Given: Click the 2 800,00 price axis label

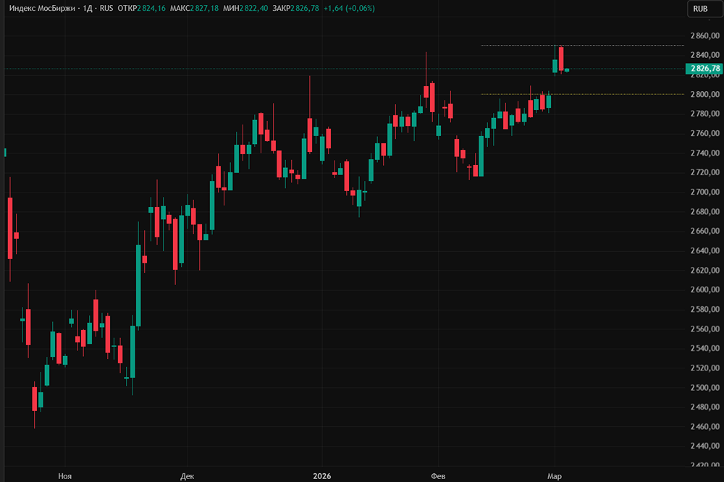Looking at the screenshot, I should coord(704,94).
